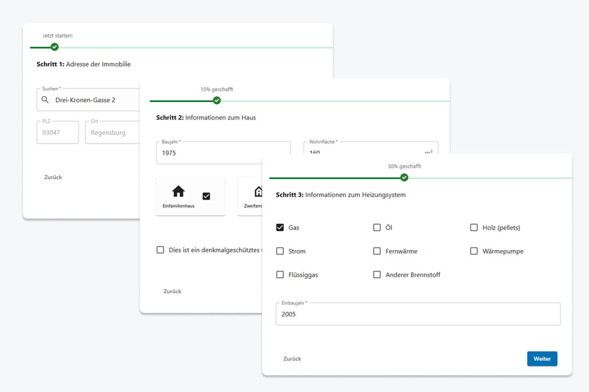Tick the Holz (pellets) checkbox
Image resolution: width=589 pixels, height=392 pixels.
[474, 227]
